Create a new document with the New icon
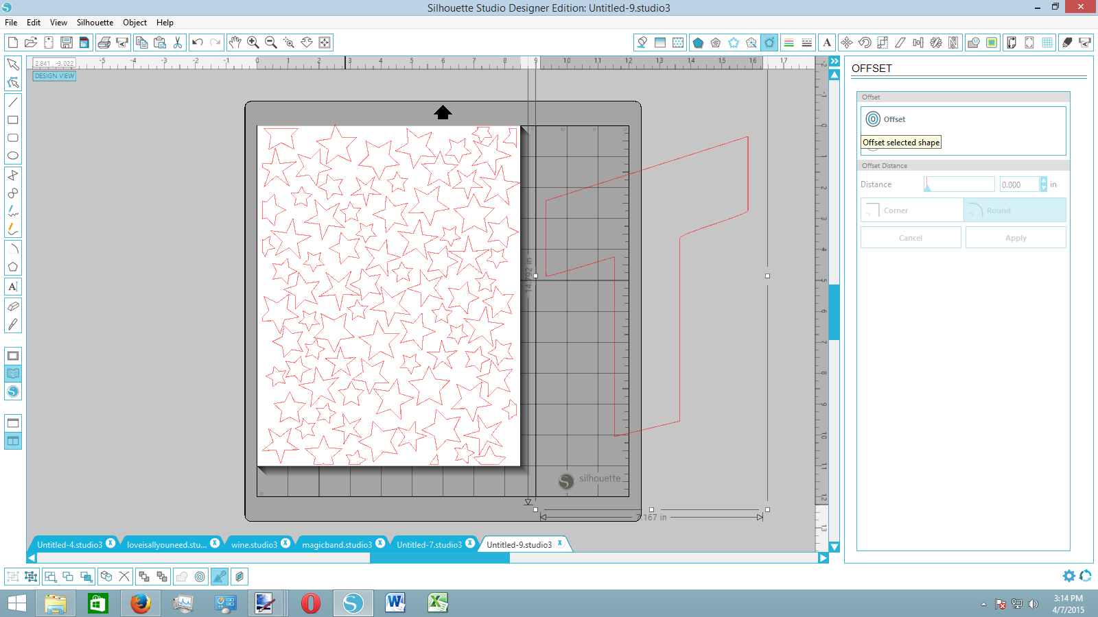Image resolution: width=1098 pixels, height=617 pixels. [12, 43]
